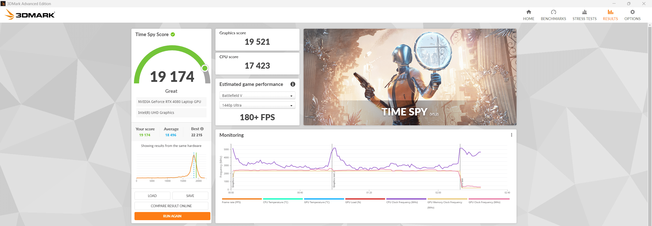Image resolution: width=652 pixels, height=226 pixels.
Task: Click the Home icon in top navigation
Action: pos(528,12)
